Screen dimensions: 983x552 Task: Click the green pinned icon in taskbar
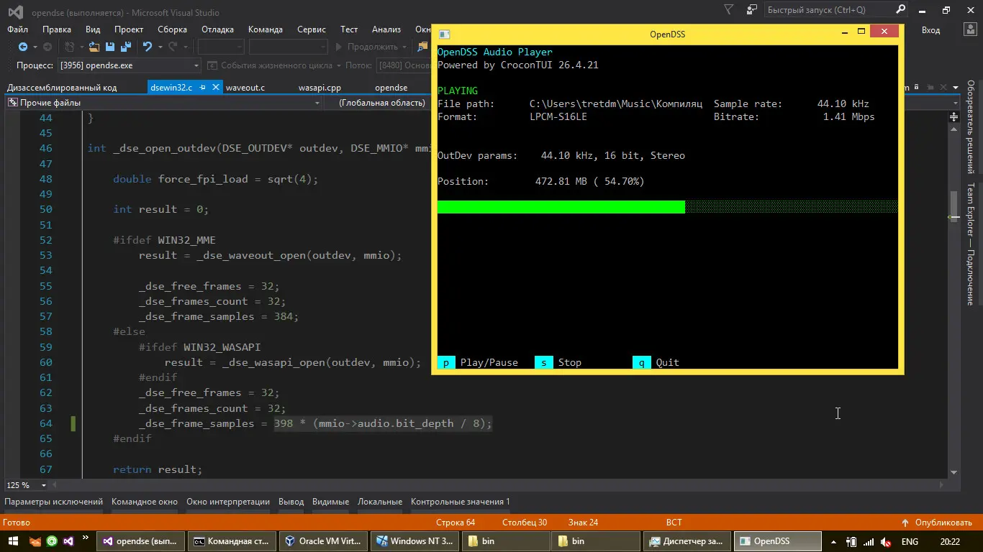coord(52,541)
